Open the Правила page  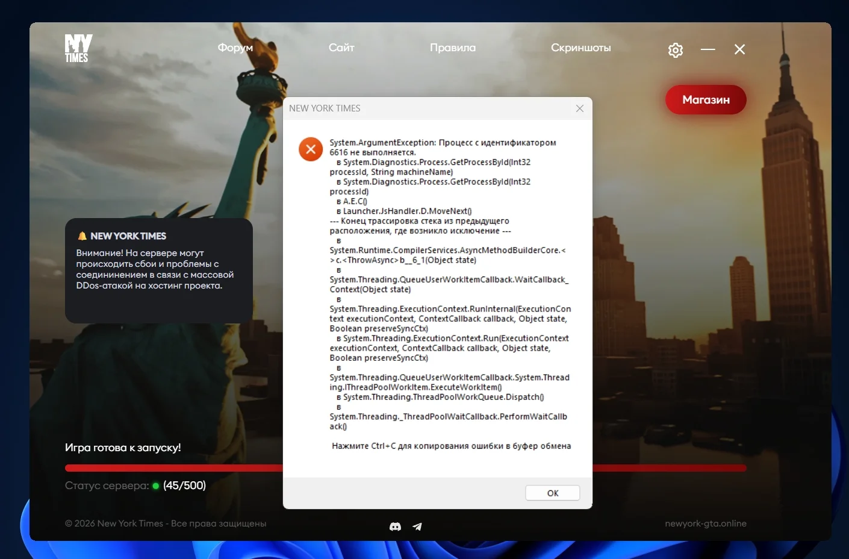click(453, 48)
